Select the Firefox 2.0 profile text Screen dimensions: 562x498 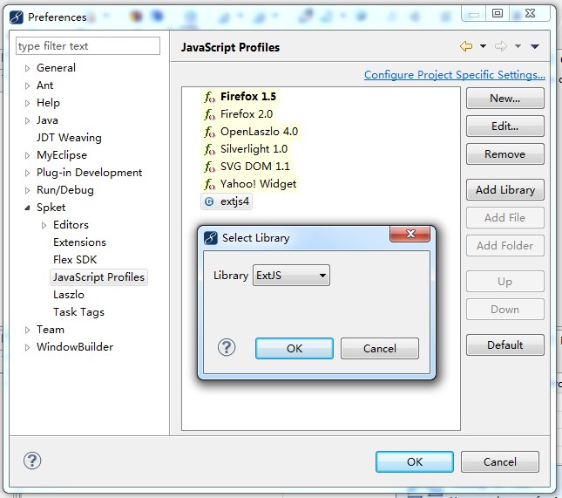(x=247, y=114)
